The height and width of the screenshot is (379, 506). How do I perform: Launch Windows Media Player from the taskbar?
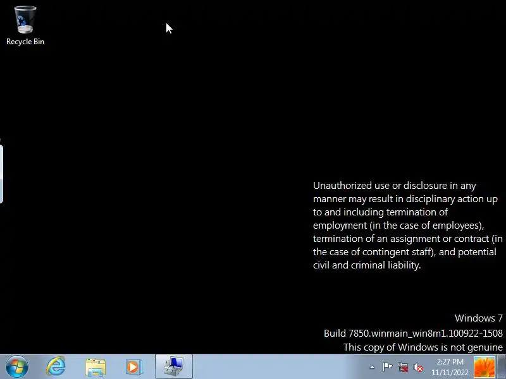click(134, 367)
